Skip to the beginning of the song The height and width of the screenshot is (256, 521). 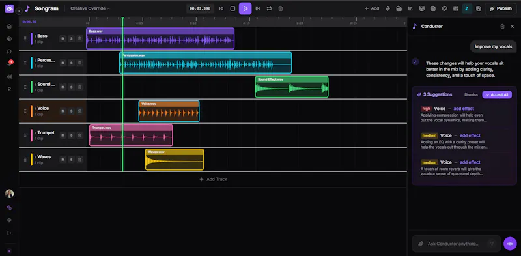221,8
